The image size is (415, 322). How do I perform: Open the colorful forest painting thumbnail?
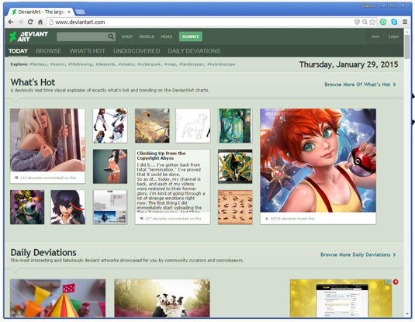coord(235,126)
